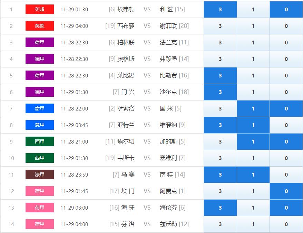Click 英超 league tag in row 2
The width and height of the screenshot is (303, 233).
point(40,26)
